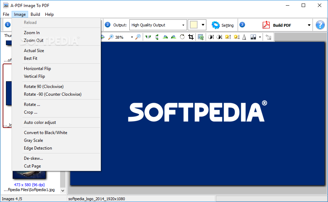328x202 pixels.
Task: Choose Zoom Out from Image menu
Action: coord(57,40)
